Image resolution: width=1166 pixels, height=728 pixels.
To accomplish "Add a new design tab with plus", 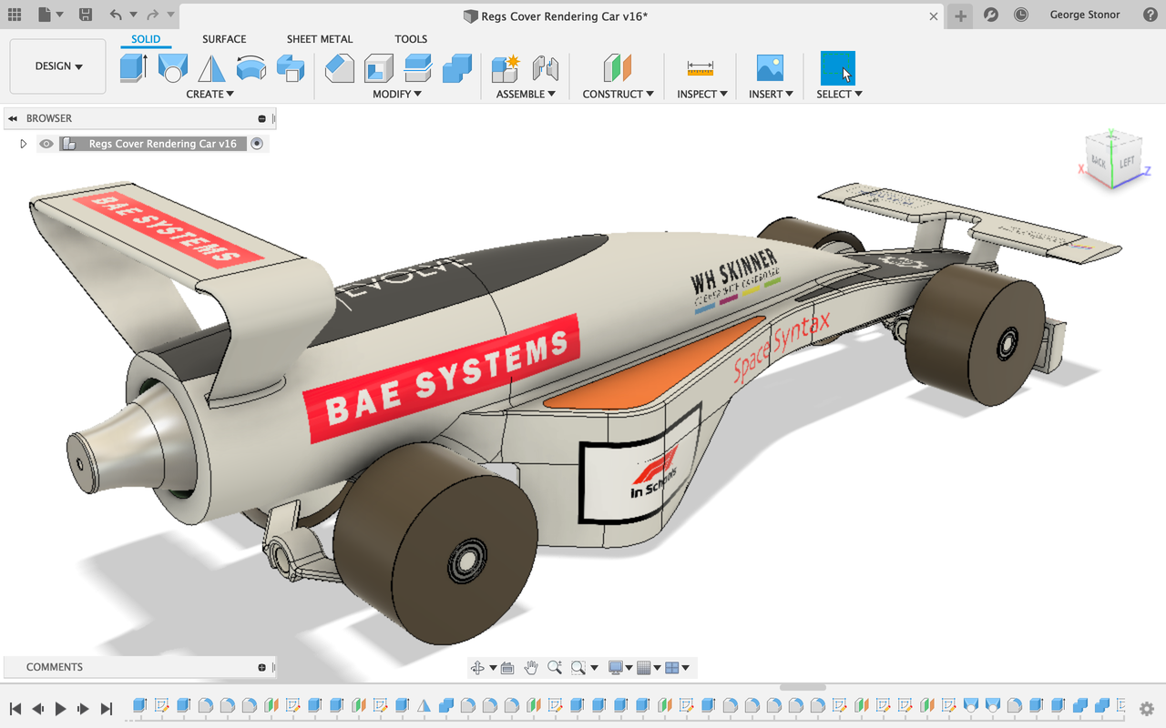I will (x=960, y=15).
